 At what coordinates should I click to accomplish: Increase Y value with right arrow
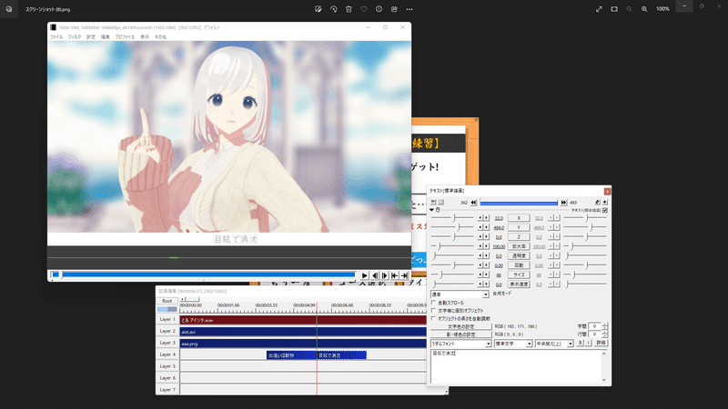tap(486, 227)
